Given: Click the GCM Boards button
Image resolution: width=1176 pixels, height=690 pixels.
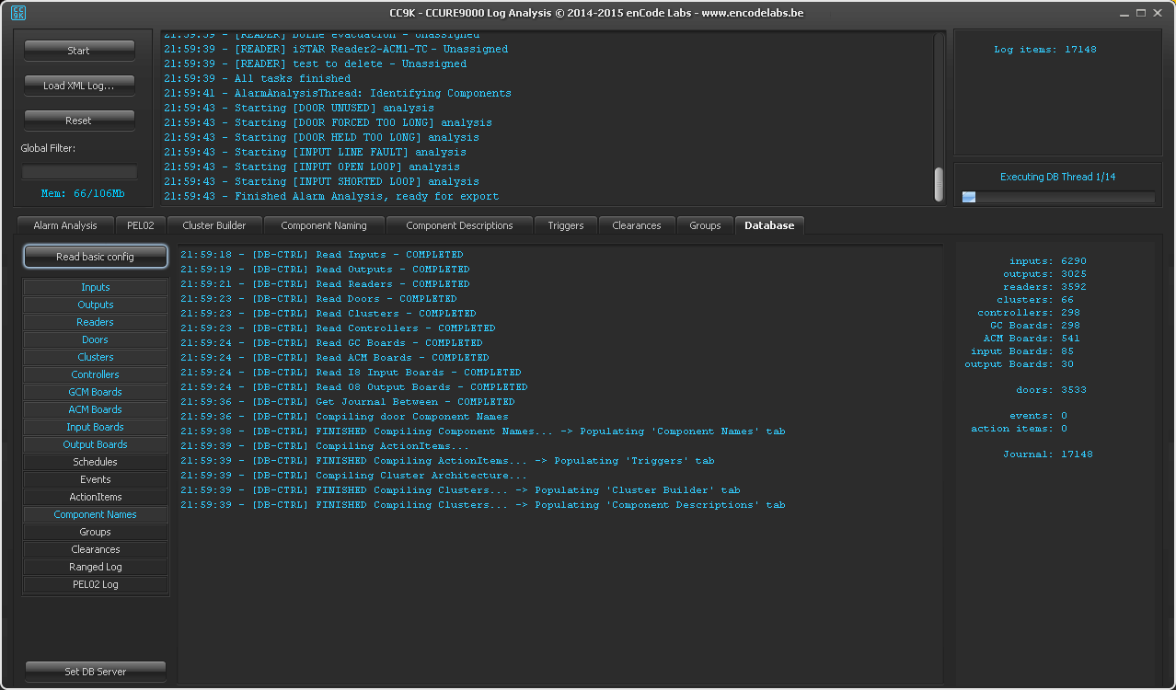Looking at the screenshot, I should coord(96,392).
